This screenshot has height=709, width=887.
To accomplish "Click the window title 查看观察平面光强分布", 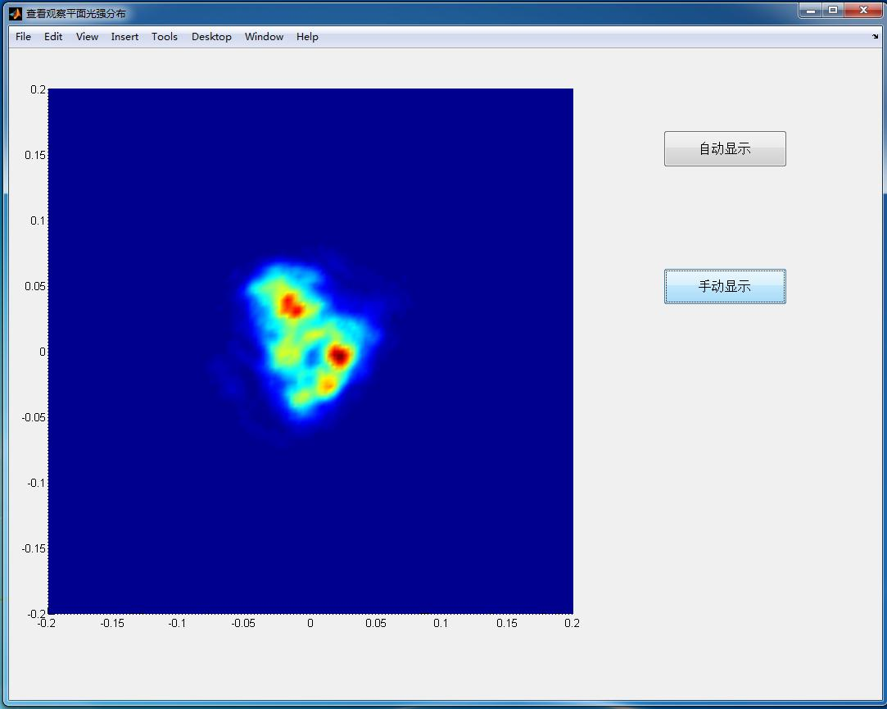I will (x=76, y=13).
